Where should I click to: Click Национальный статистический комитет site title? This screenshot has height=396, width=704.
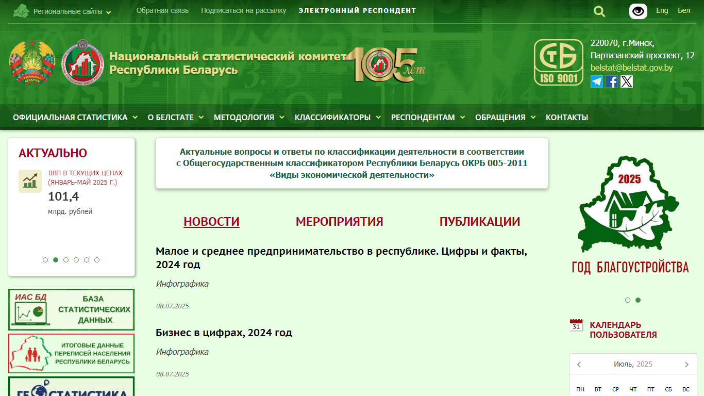click(227, 63)
